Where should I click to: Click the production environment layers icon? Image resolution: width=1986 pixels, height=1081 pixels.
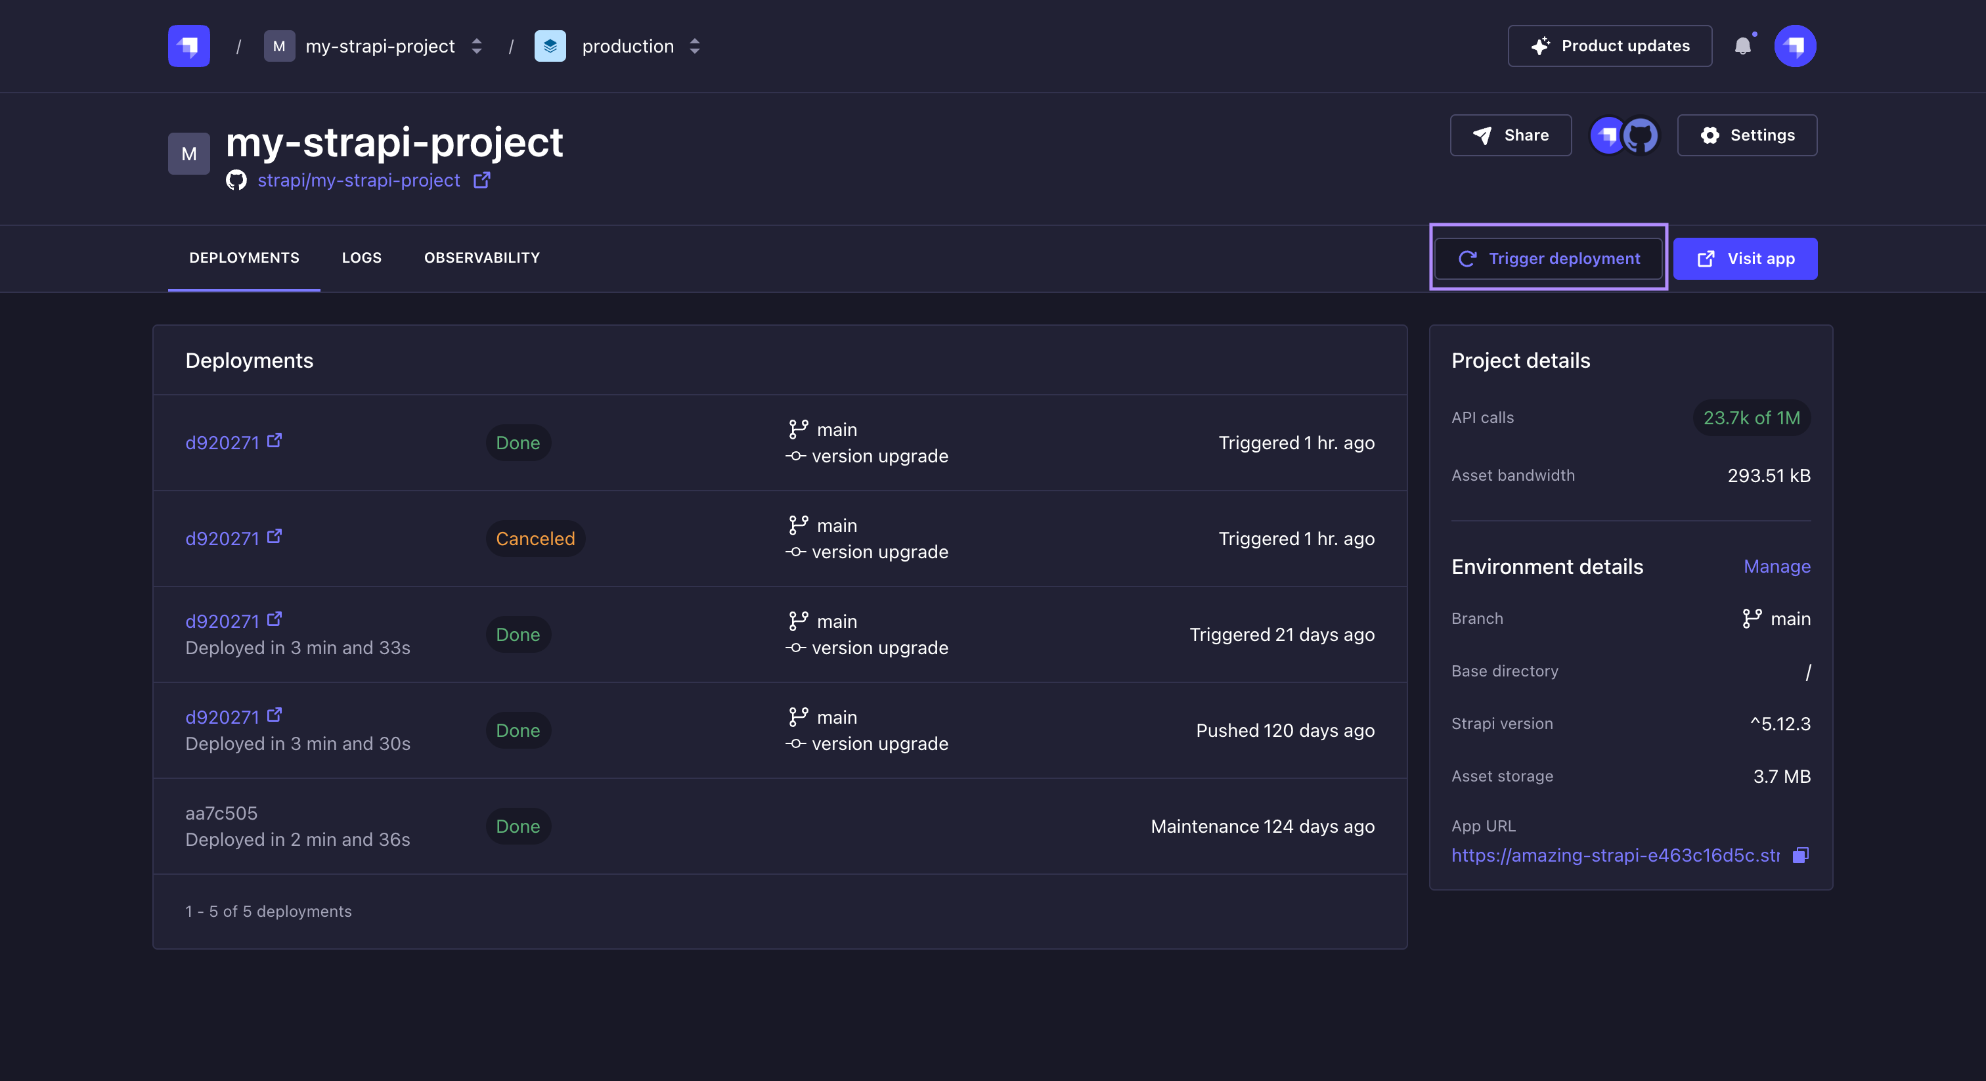(550, 46)
